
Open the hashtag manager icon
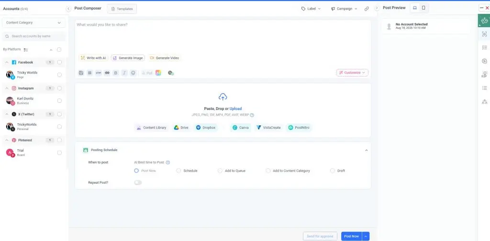[x=89, y=73]
